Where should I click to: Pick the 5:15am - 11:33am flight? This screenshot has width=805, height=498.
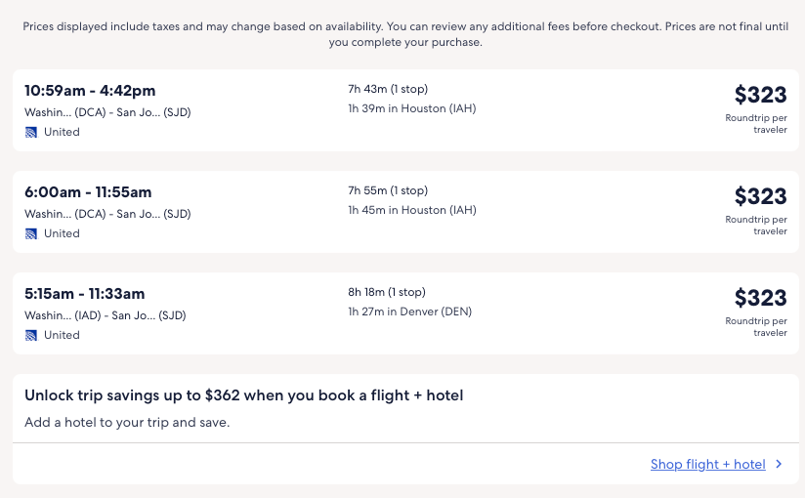point(84,294)
